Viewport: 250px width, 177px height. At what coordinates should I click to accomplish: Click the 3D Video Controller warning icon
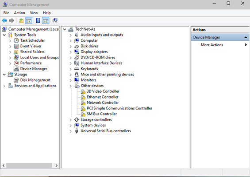(x=83, y=91)
